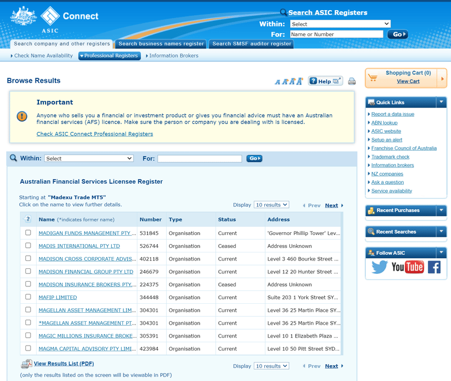451x381 pixels.
Task: Tick checkbox for MAFIP LIMITED
Action: click(28, 296)
